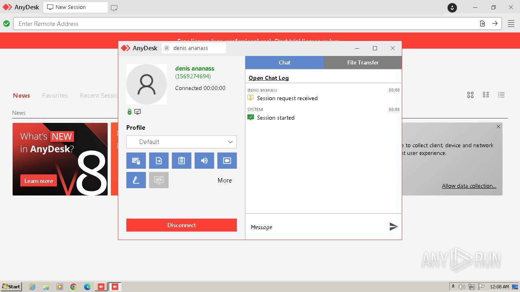Open Chat Log link
This screenshot has width=520, height=292.
click(269, 78)
